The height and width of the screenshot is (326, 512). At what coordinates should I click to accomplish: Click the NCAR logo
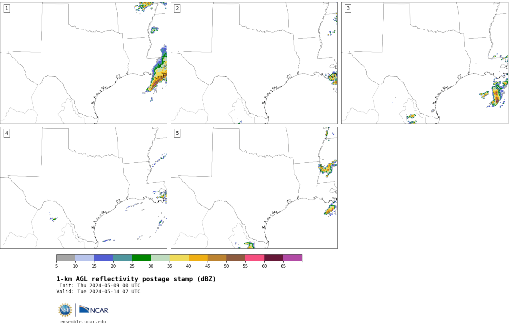point(94,310)
